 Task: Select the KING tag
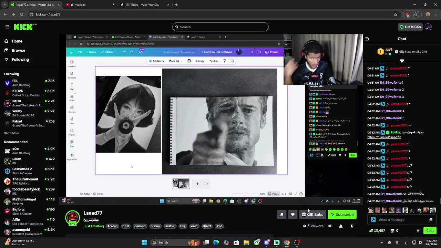tap(207, 226)
